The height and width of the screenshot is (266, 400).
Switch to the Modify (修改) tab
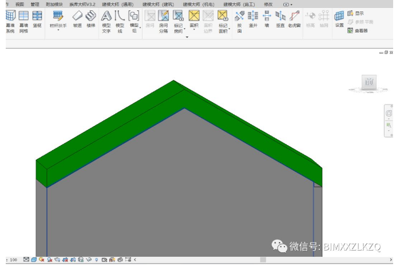tap(268, 4)
